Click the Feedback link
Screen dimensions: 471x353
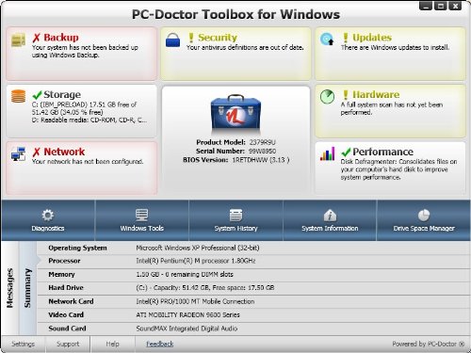[160, 345]
